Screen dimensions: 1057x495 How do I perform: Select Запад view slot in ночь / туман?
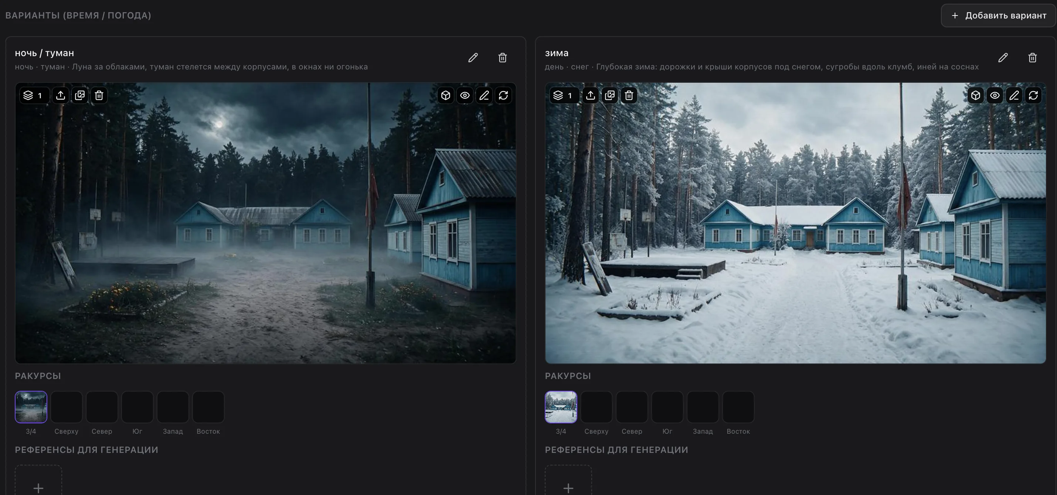point(173,407)
